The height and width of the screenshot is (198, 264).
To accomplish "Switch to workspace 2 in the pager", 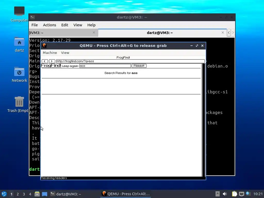I will click(x=18, y=194).
